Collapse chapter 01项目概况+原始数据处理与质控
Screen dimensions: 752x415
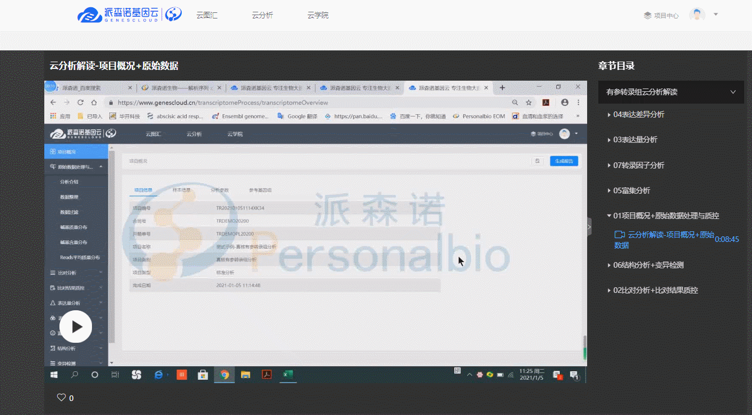(x=663, y=216)
